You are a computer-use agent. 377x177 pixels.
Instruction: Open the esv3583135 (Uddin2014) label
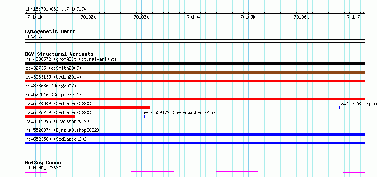click(x=53, y=77)
